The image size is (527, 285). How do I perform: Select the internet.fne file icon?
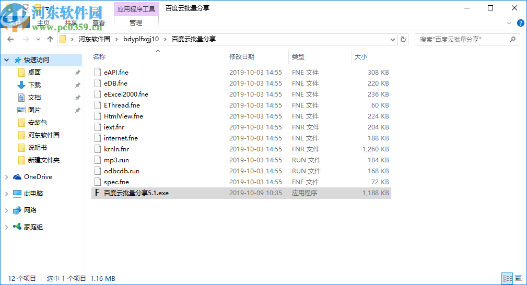98,138
